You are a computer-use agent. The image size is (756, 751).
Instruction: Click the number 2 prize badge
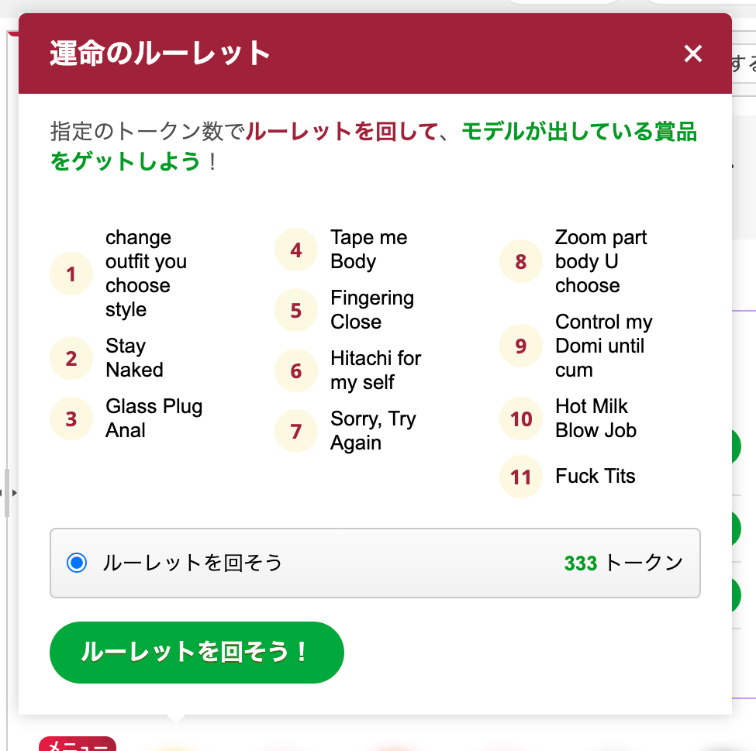point(71,358)
